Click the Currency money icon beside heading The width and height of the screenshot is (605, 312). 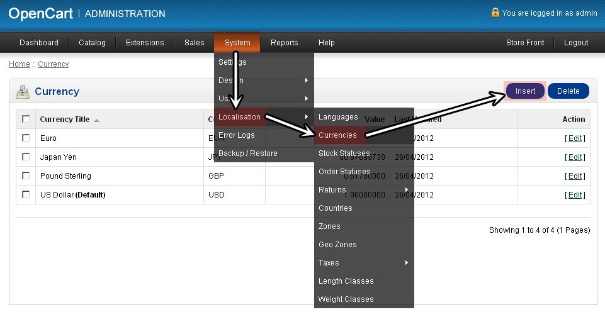tap(23, 92)
